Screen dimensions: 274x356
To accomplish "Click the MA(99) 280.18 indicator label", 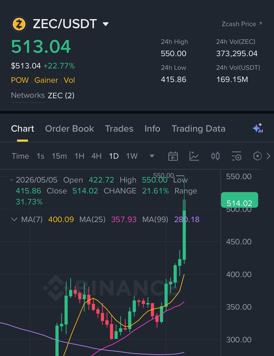I will pyautogui.click(x=171, y=220).
